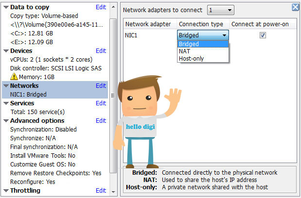This screenshot has height=198, width=301.
Task: Click 'Customize Guest OS: No' entry
Action: coord(43,165)
